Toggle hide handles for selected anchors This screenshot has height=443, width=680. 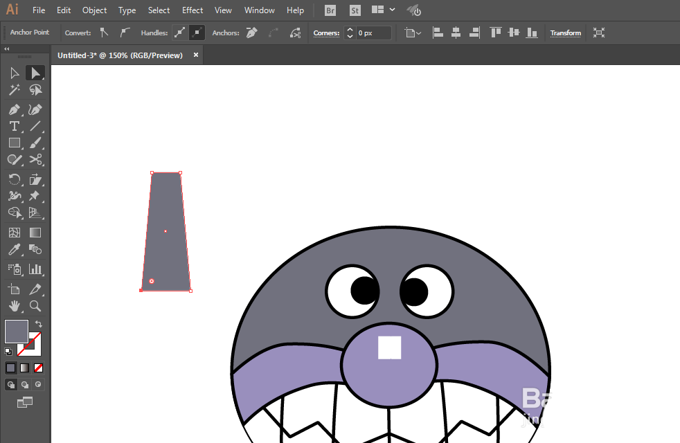coord(197,33)
